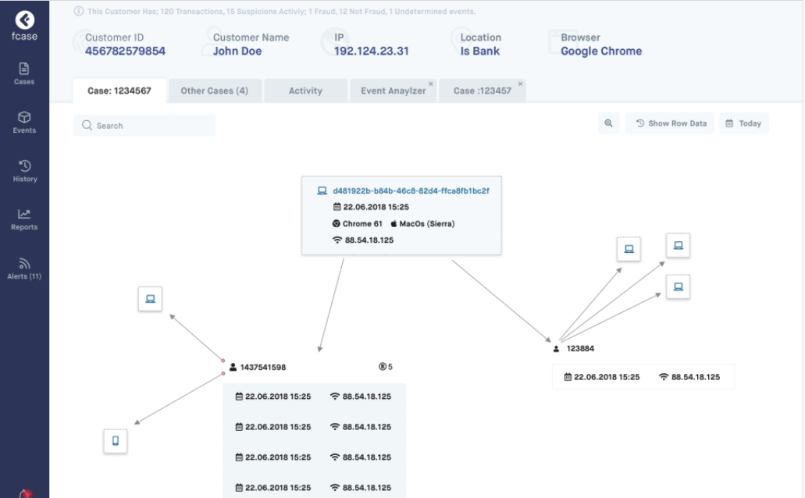Click the user icon for 123884
Viewport: 805px width, 498px height.
pyautogui.click(x=557, y=349)
